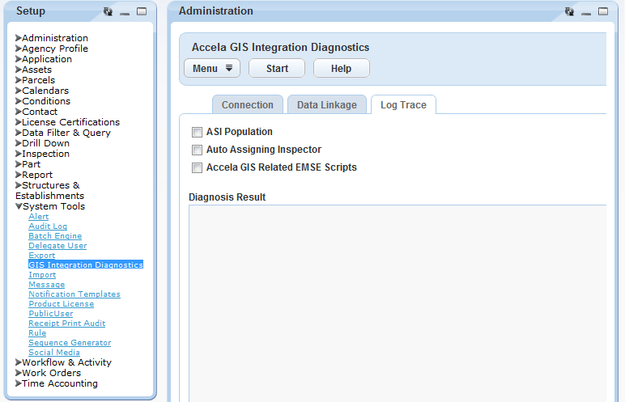Maximize the Administration panel
The image size is (625, 402).
pos(602,12)
